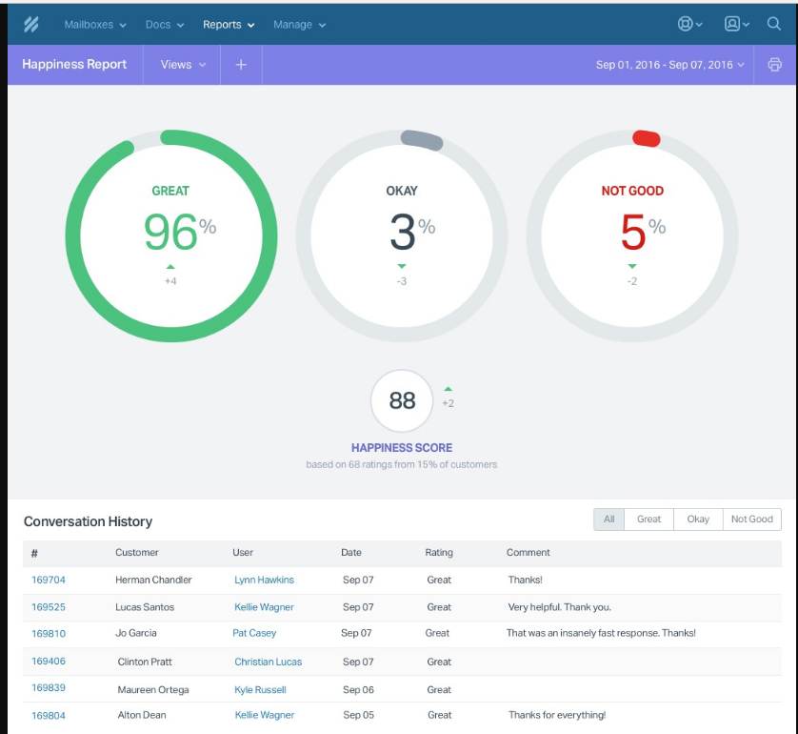Click the Help Scout logo icon
Viewport: 798px width, 734px height.
(x=31, y=25)
